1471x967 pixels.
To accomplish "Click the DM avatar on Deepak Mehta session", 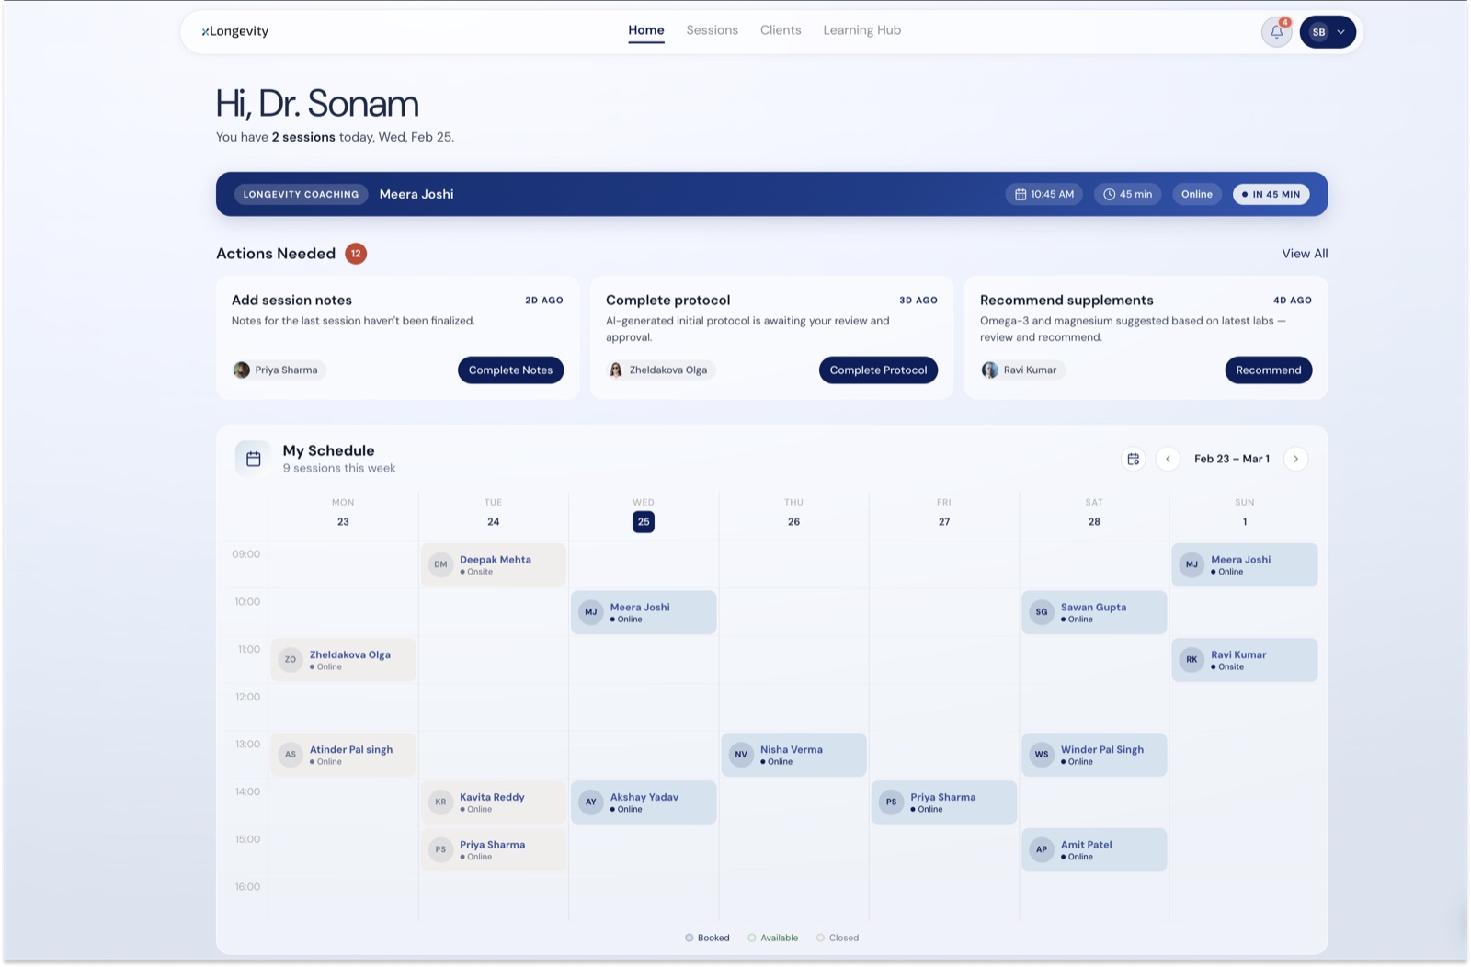I will point(440,564).
